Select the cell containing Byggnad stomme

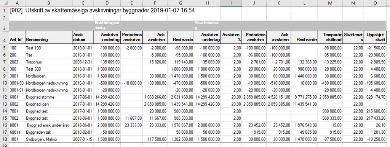[x=49, y=97]
